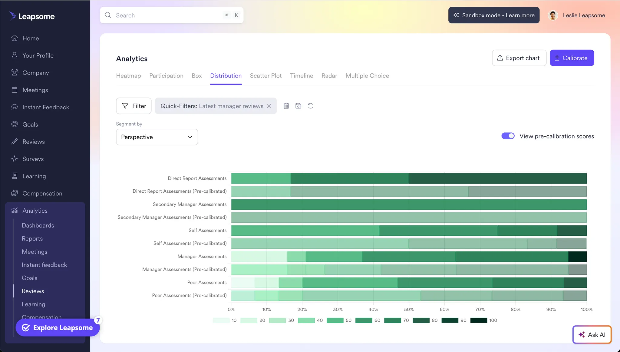Switch to the Scatter Plot tab
620x352 pixels.
[266, 76]
